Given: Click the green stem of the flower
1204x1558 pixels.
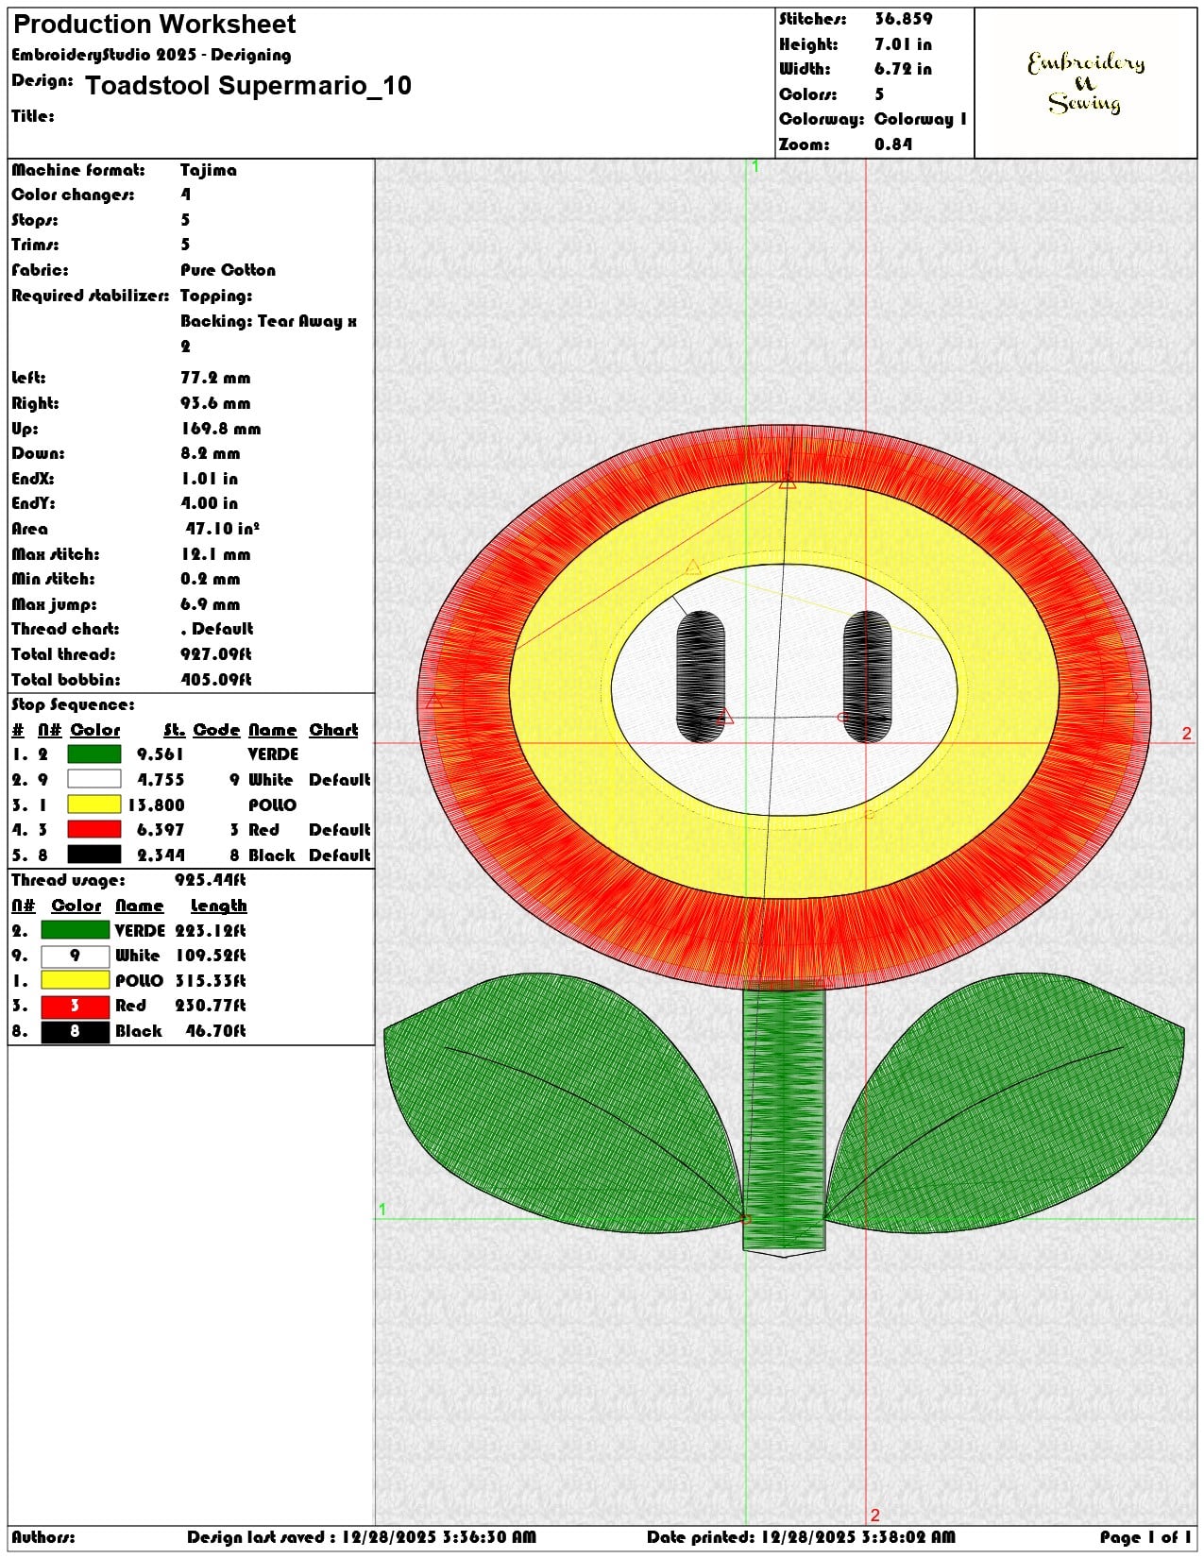Looking at the screenshot, I should point(784,1119).
